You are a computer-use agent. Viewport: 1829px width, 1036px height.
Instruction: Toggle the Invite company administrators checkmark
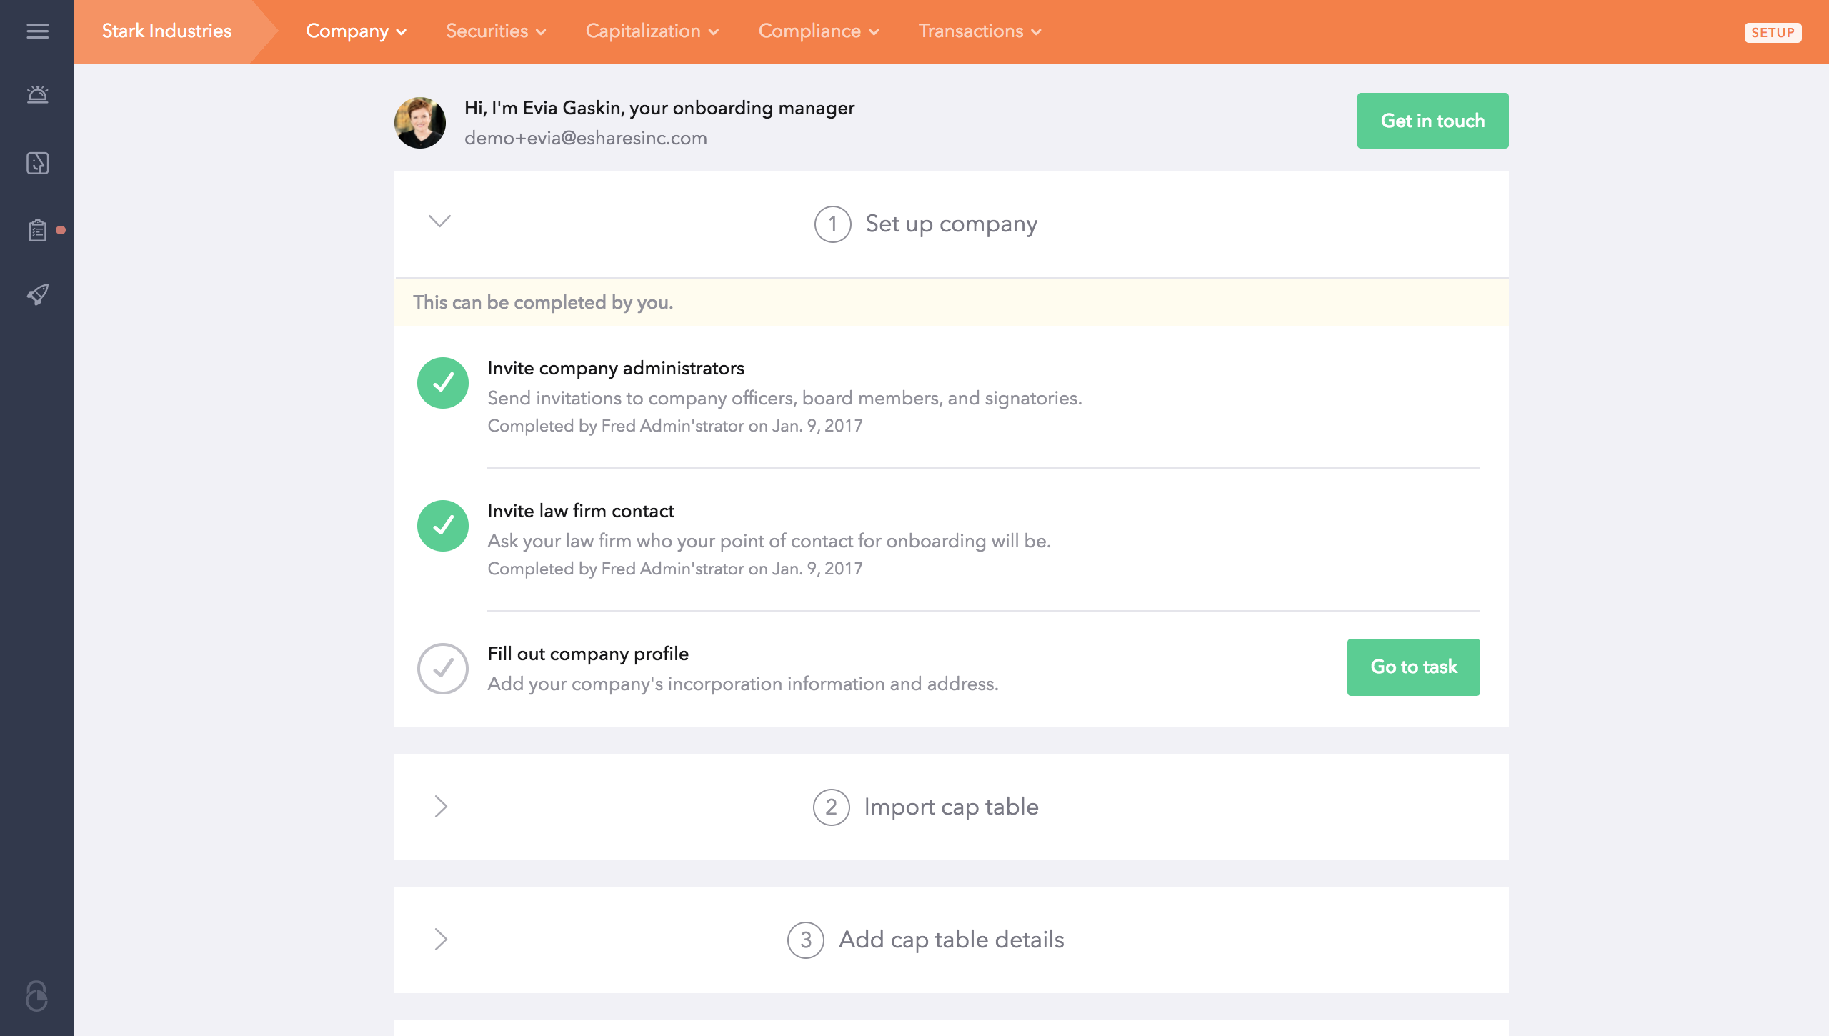(x=443, y=383)
